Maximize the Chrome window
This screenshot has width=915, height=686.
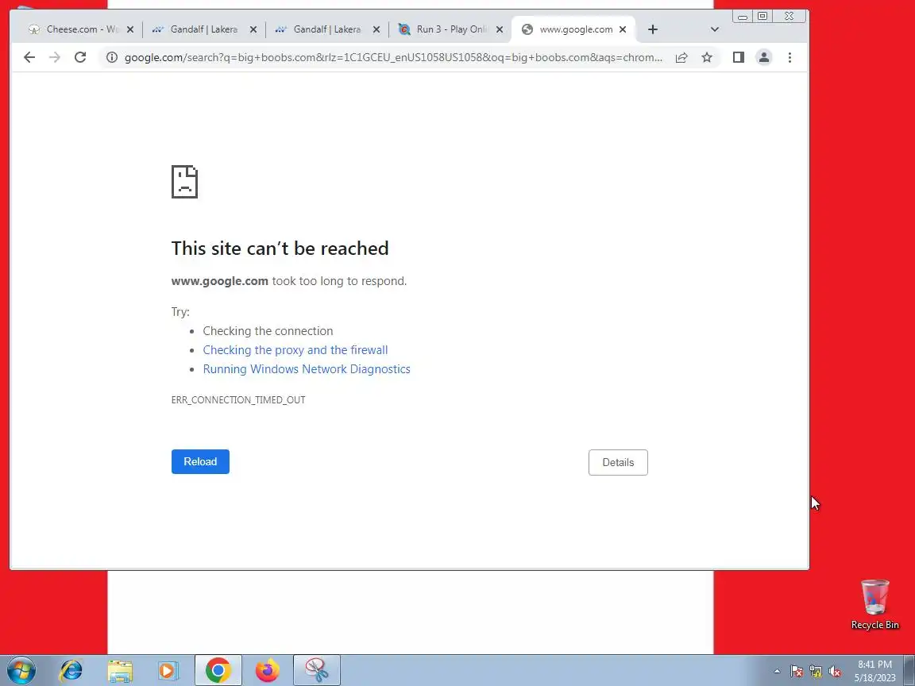tap(762, 17)
